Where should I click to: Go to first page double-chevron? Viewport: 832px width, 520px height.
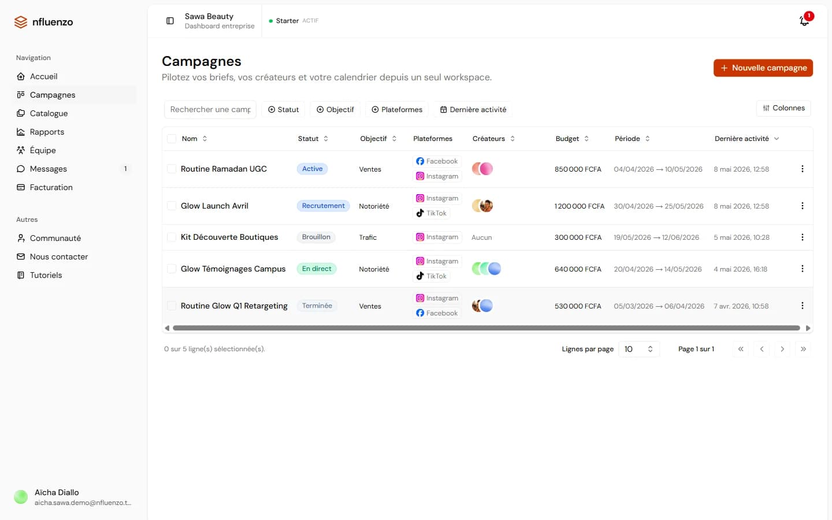pos(741,349)
